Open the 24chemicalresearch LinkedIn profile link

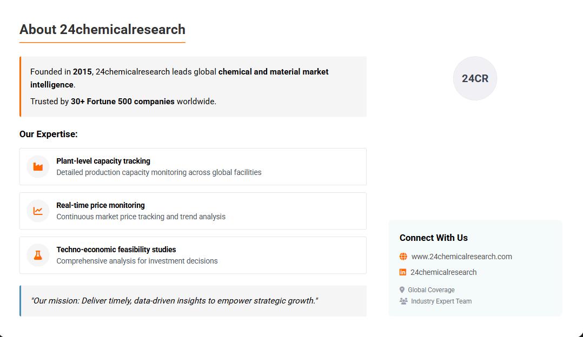[443, 272]
